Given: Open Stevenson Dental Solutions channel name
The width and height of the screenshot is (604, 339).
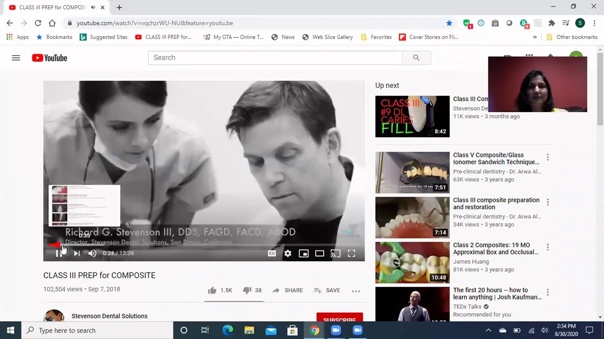Looking at the screenshot, I should (x=109, y=316).
